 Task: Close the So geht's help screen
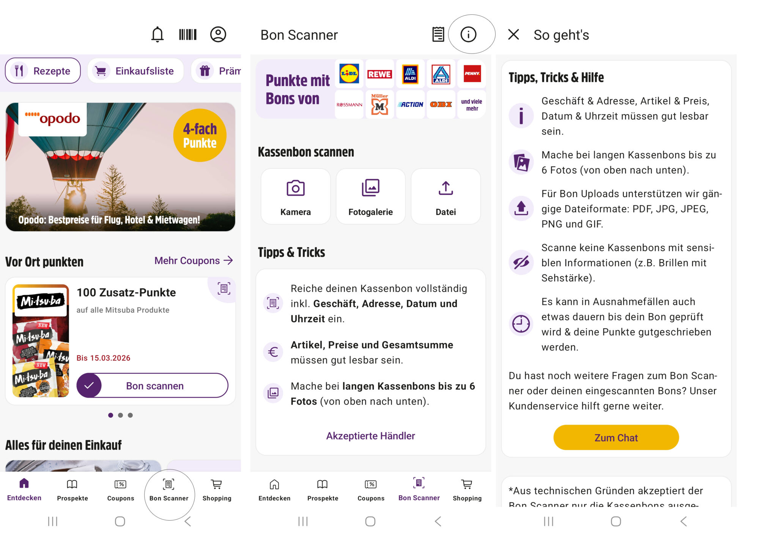point(513,35)
